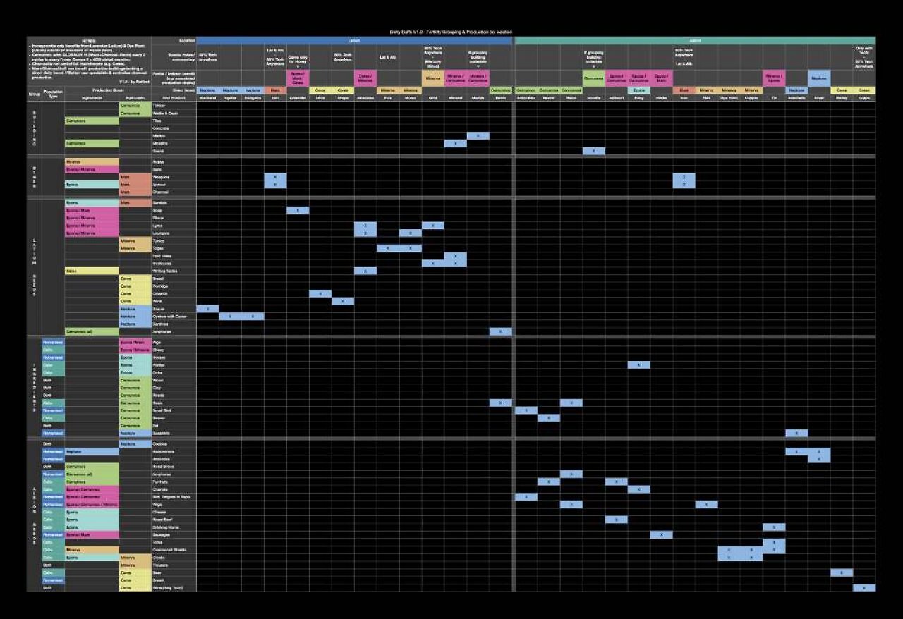Select the Population Type column header
Image resolution: width=903 pixels, height=619 pixels.
tap(53, 92)
